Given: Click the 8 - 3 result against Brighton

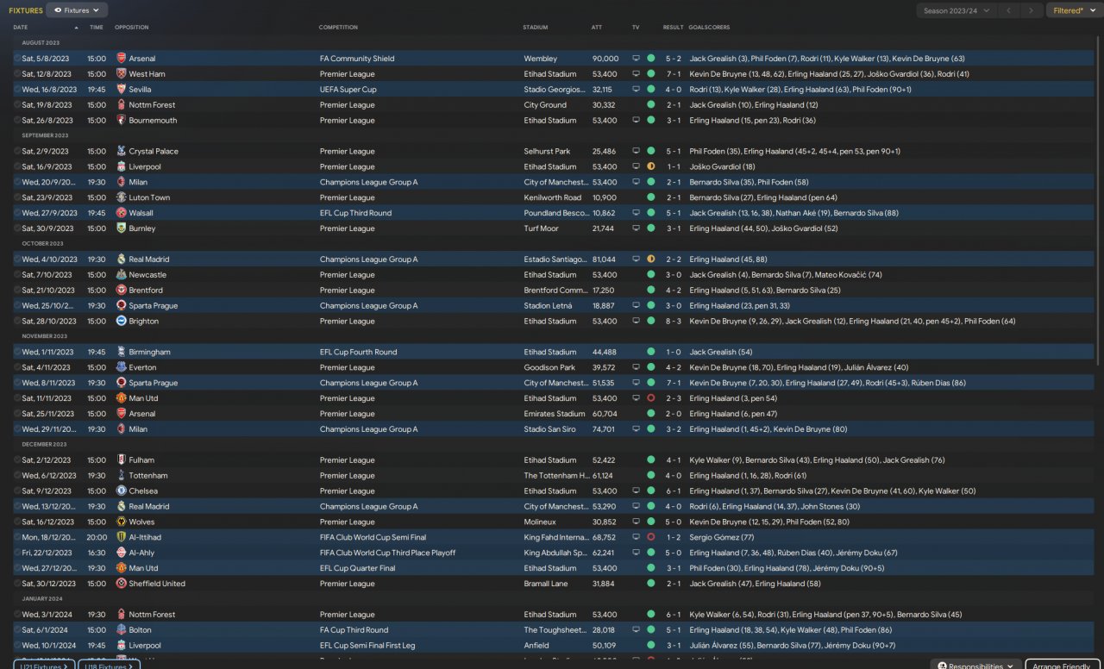Looking at the screenshot, I should pyautogui.click(x=673, y=322).
